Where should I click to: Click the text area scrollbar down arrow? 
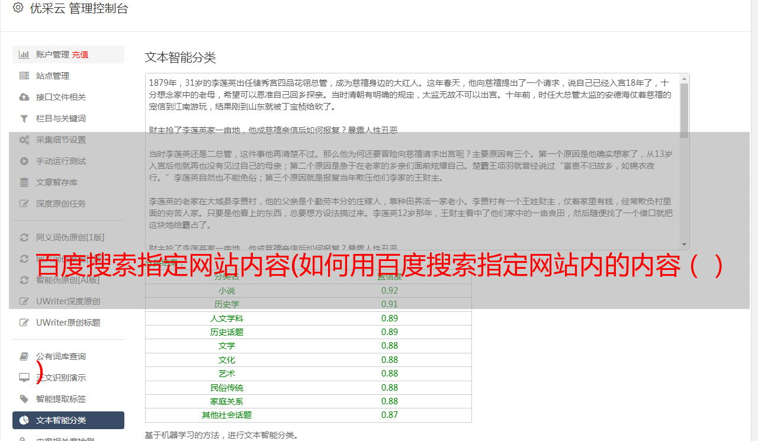tap(685, 244)
